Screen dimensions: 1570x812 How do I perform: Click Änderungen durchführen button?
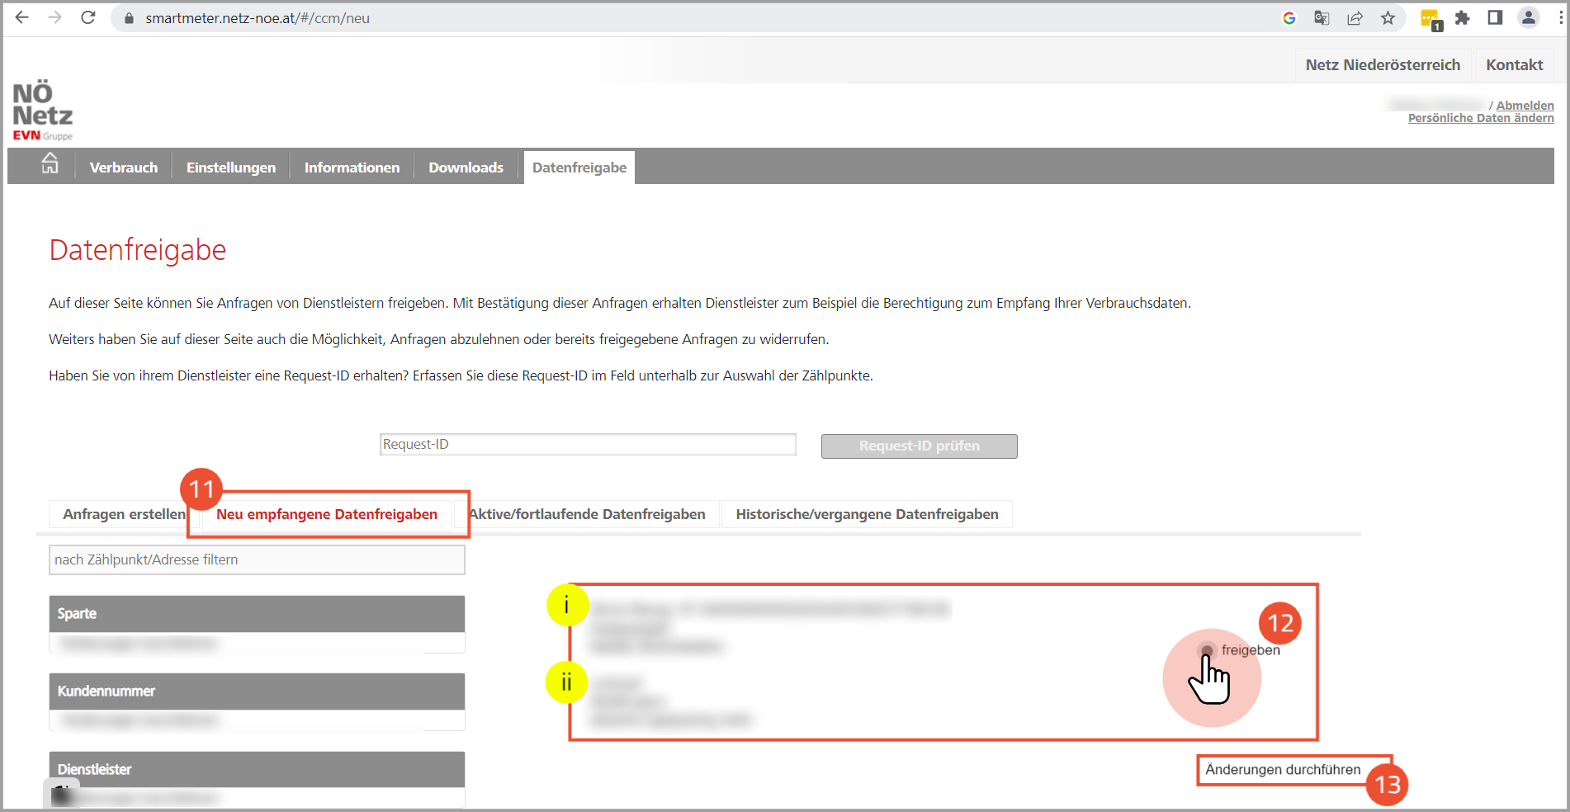1283,770
